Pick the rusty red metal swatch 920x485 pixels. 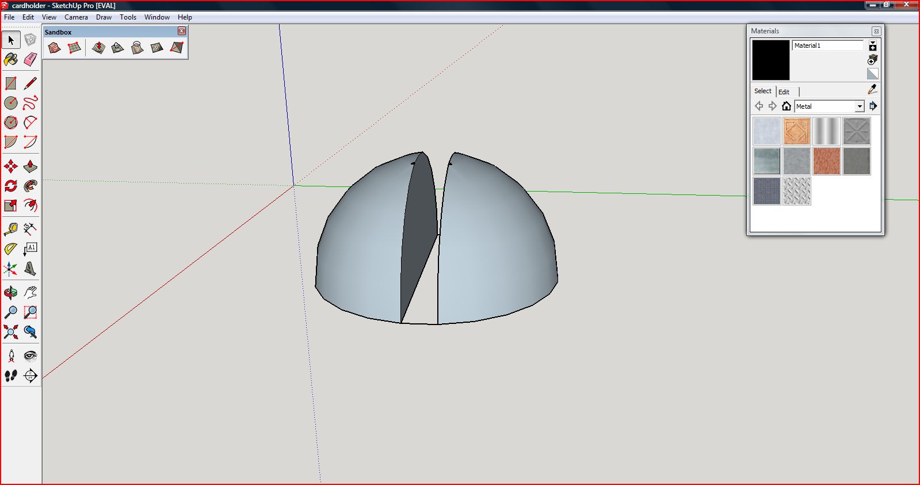point(827,161)
